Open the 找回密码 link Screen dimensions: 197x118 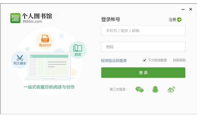point(179,60)
